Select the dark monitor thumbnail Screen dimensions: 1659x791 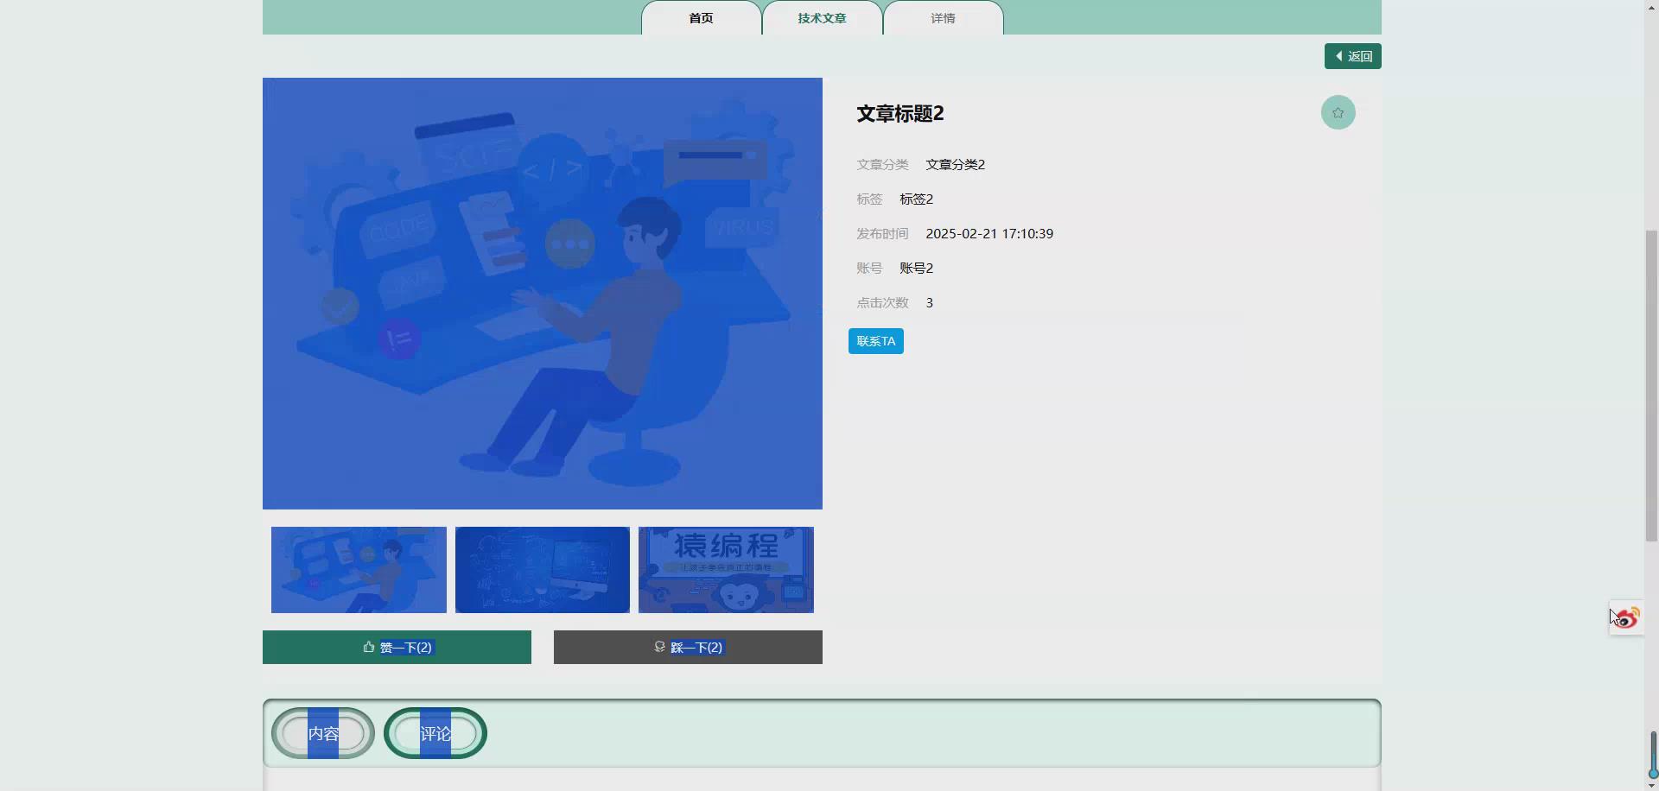point(543,570)
